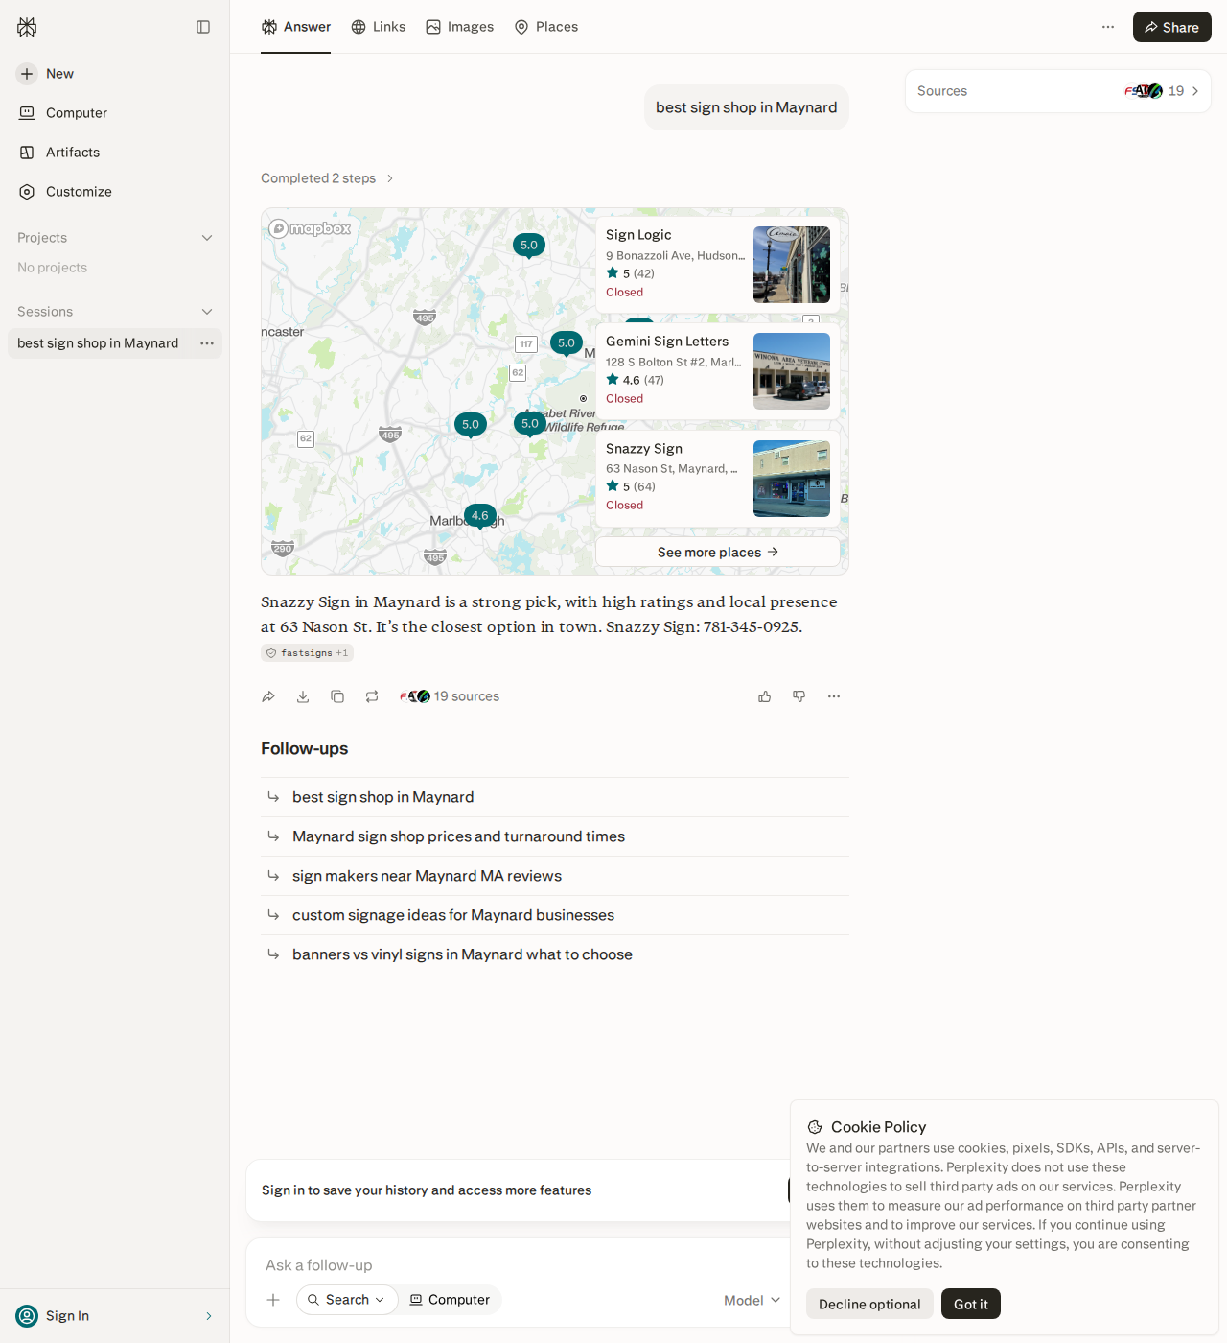This screenshot has width=1227, height=1343.
Task: Collapse the Sessions section
Action: click(x=207, y=312)
